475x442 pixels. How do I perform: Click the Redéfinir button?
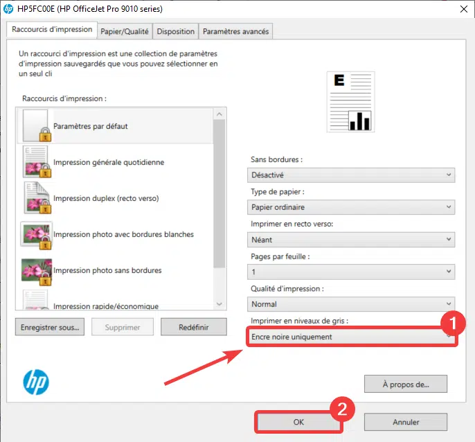194,327
